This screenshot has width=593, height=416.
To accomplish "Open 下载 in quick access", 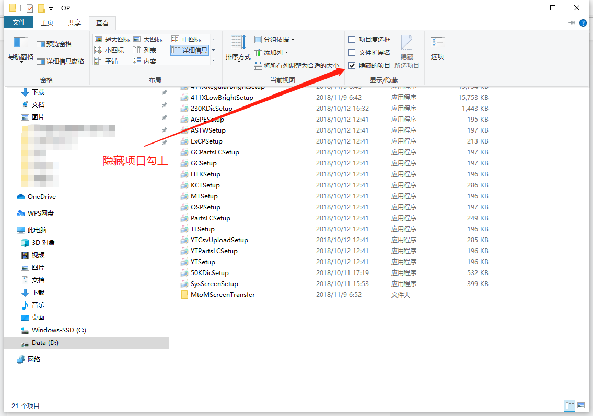I will [x=33, y=92].
